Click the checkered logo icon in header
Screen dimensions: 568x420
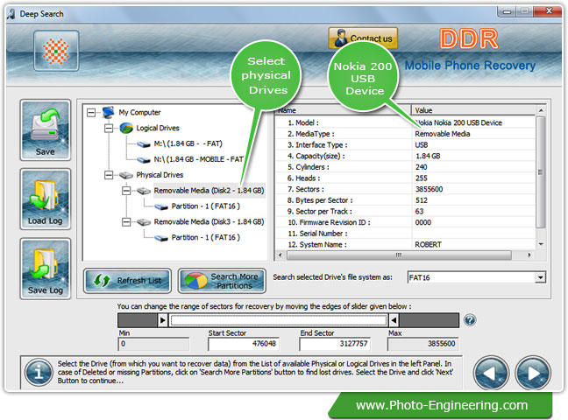56,51
